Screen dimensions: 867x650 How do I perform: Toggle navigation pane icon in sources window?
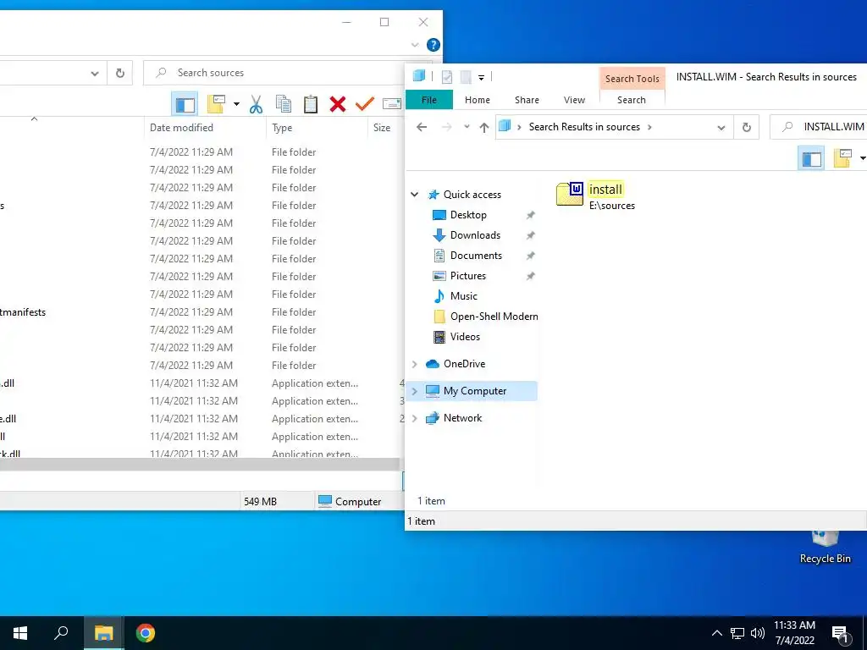pyautogui.click(x=185, y=104)
